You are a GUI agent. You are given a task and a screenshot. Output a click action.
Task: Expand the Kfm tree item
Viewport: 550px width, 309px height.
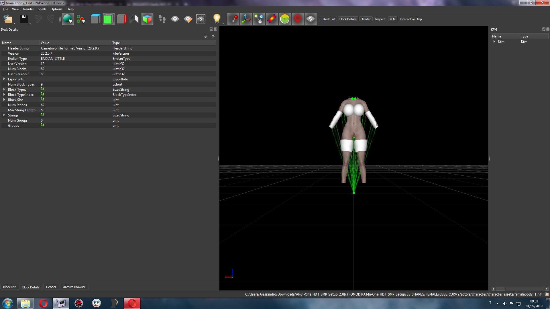[x=494, y=41]
